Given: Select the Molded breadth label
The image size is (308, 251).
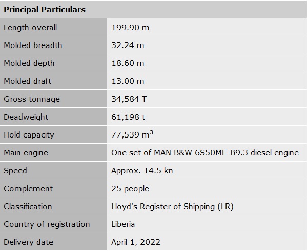Looking at the screenshot, I should (33, 45).
